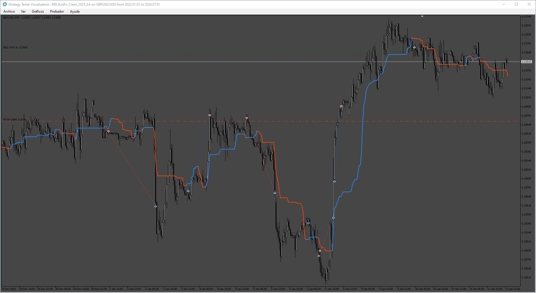Click the red sell arrow near 1.20890 on 6 Jan
Viewport: 536px width, 293px height.
(341, 106)
